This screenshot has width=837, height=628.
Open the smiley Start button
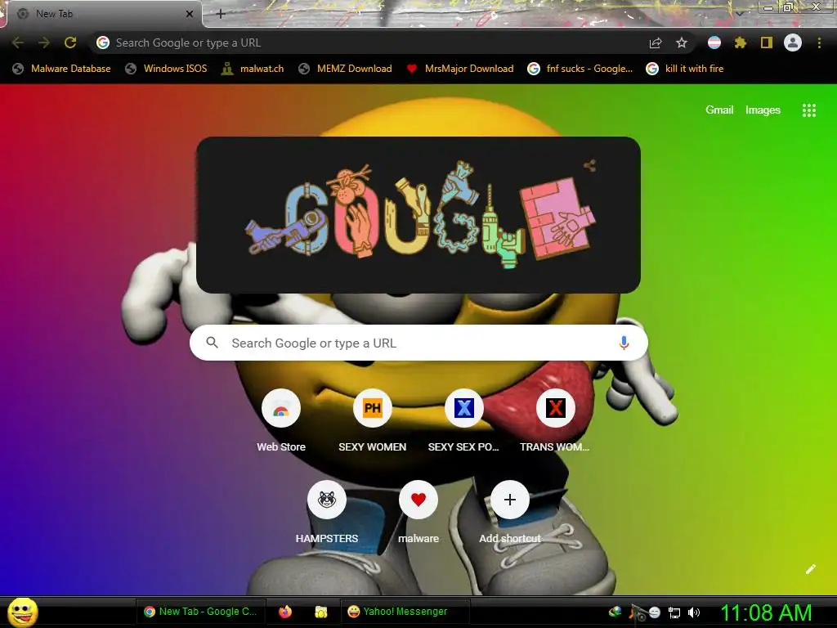[23, 612]
